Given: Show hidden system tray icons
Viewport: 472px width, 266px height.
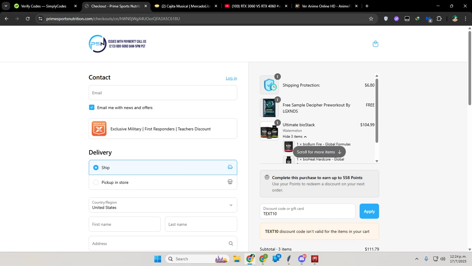Looking at the screenshot, I should tap(417, 259).
